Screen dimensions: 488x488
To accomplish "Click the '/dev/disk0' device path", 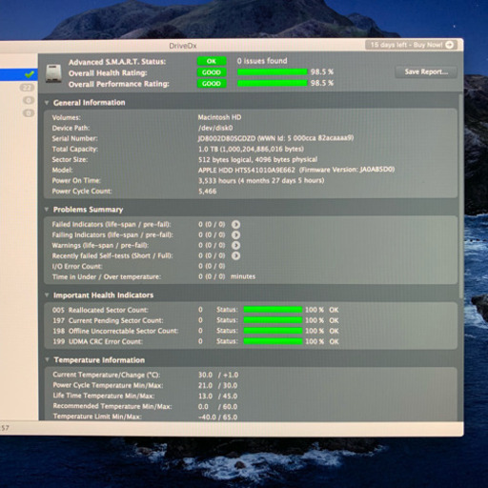I will click(215, 128).
